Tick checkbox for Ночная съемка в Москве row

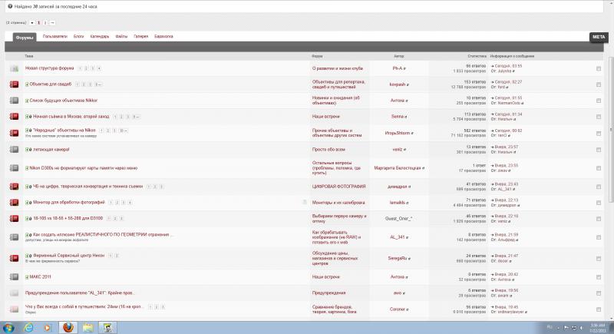(599, 117)
